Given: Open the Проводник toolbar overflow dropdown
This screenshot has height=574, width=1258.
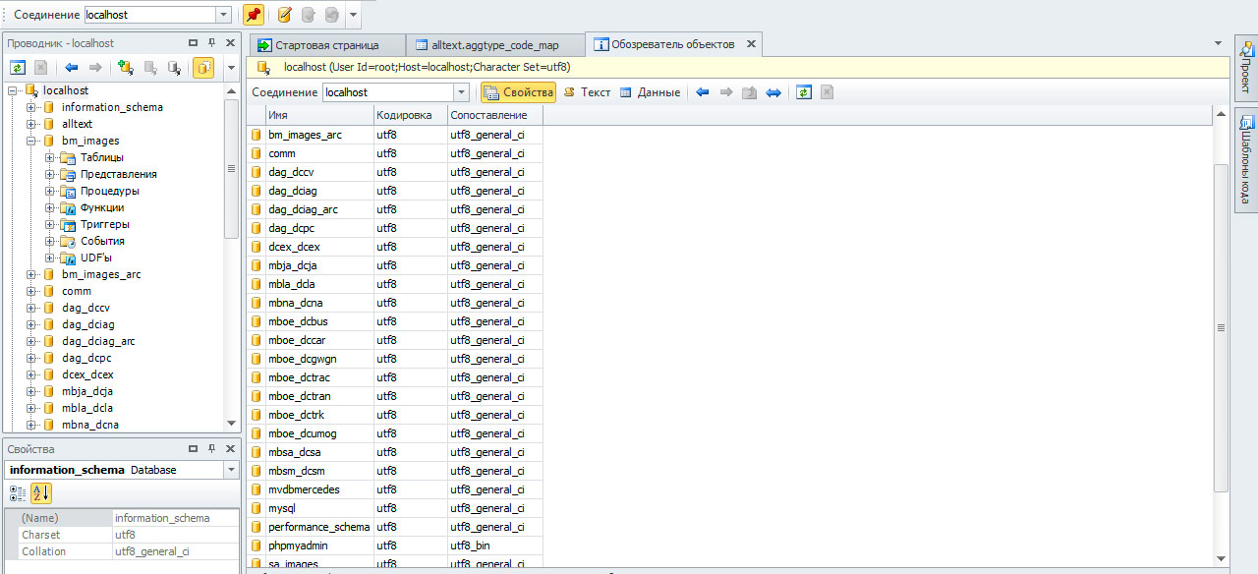Looking at the screenshot, I should 231,68.
